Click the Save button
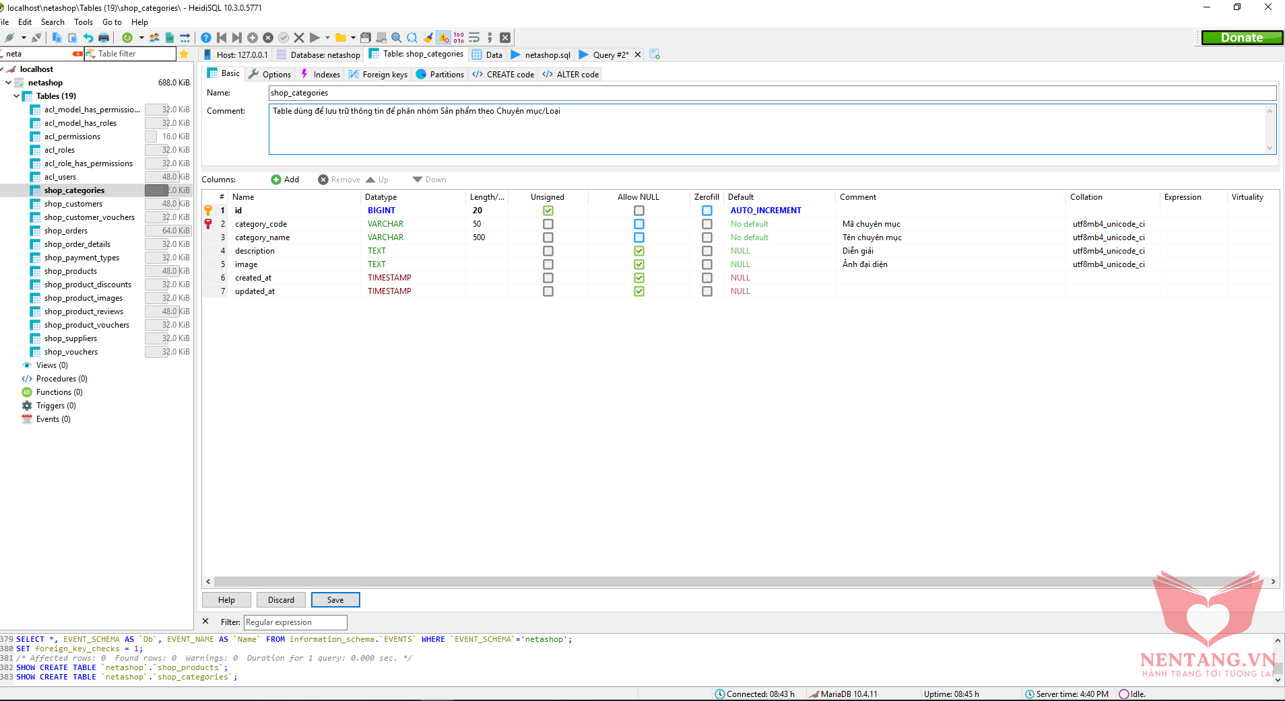This screenshot has height=701, width=1285. 335,600
